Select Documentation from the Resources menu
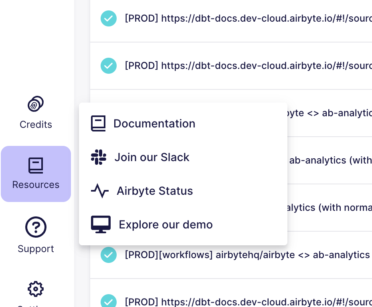 154,123
